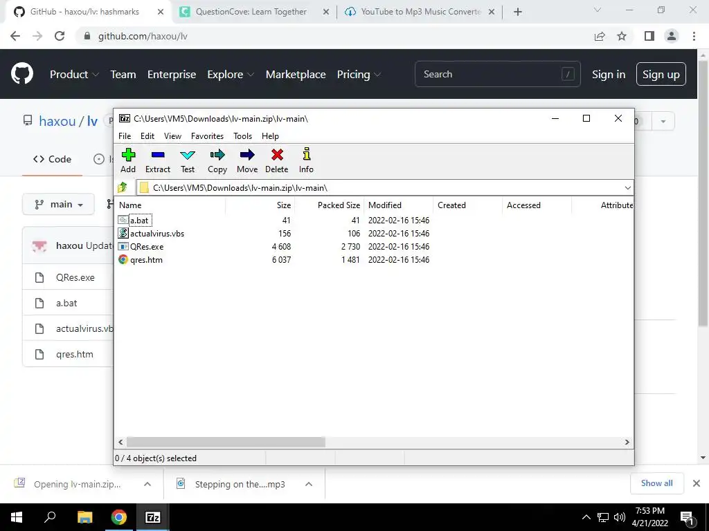Open Chrome side panel icon
This screenshot has width=709, height=531.
(x=649, y=36)
